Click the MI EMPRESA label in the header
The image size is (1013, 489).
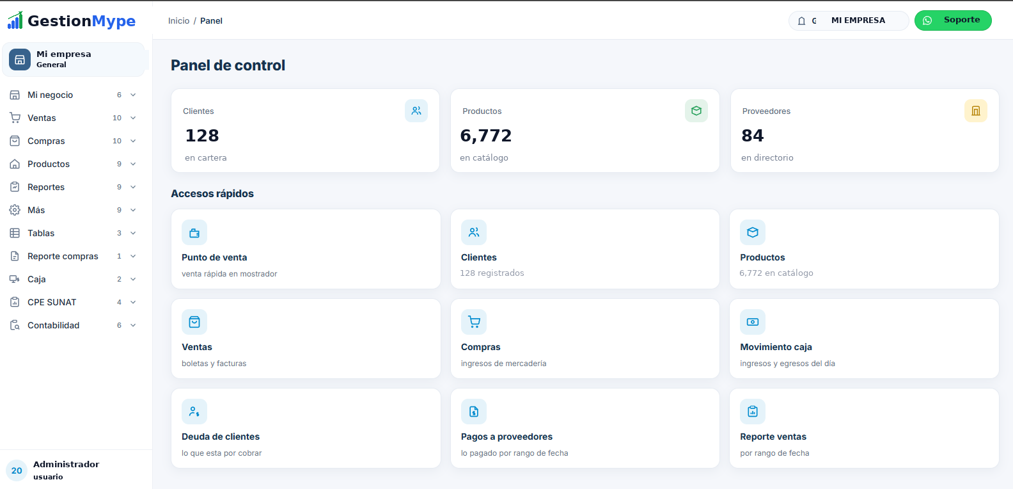(x=858, y=20)
